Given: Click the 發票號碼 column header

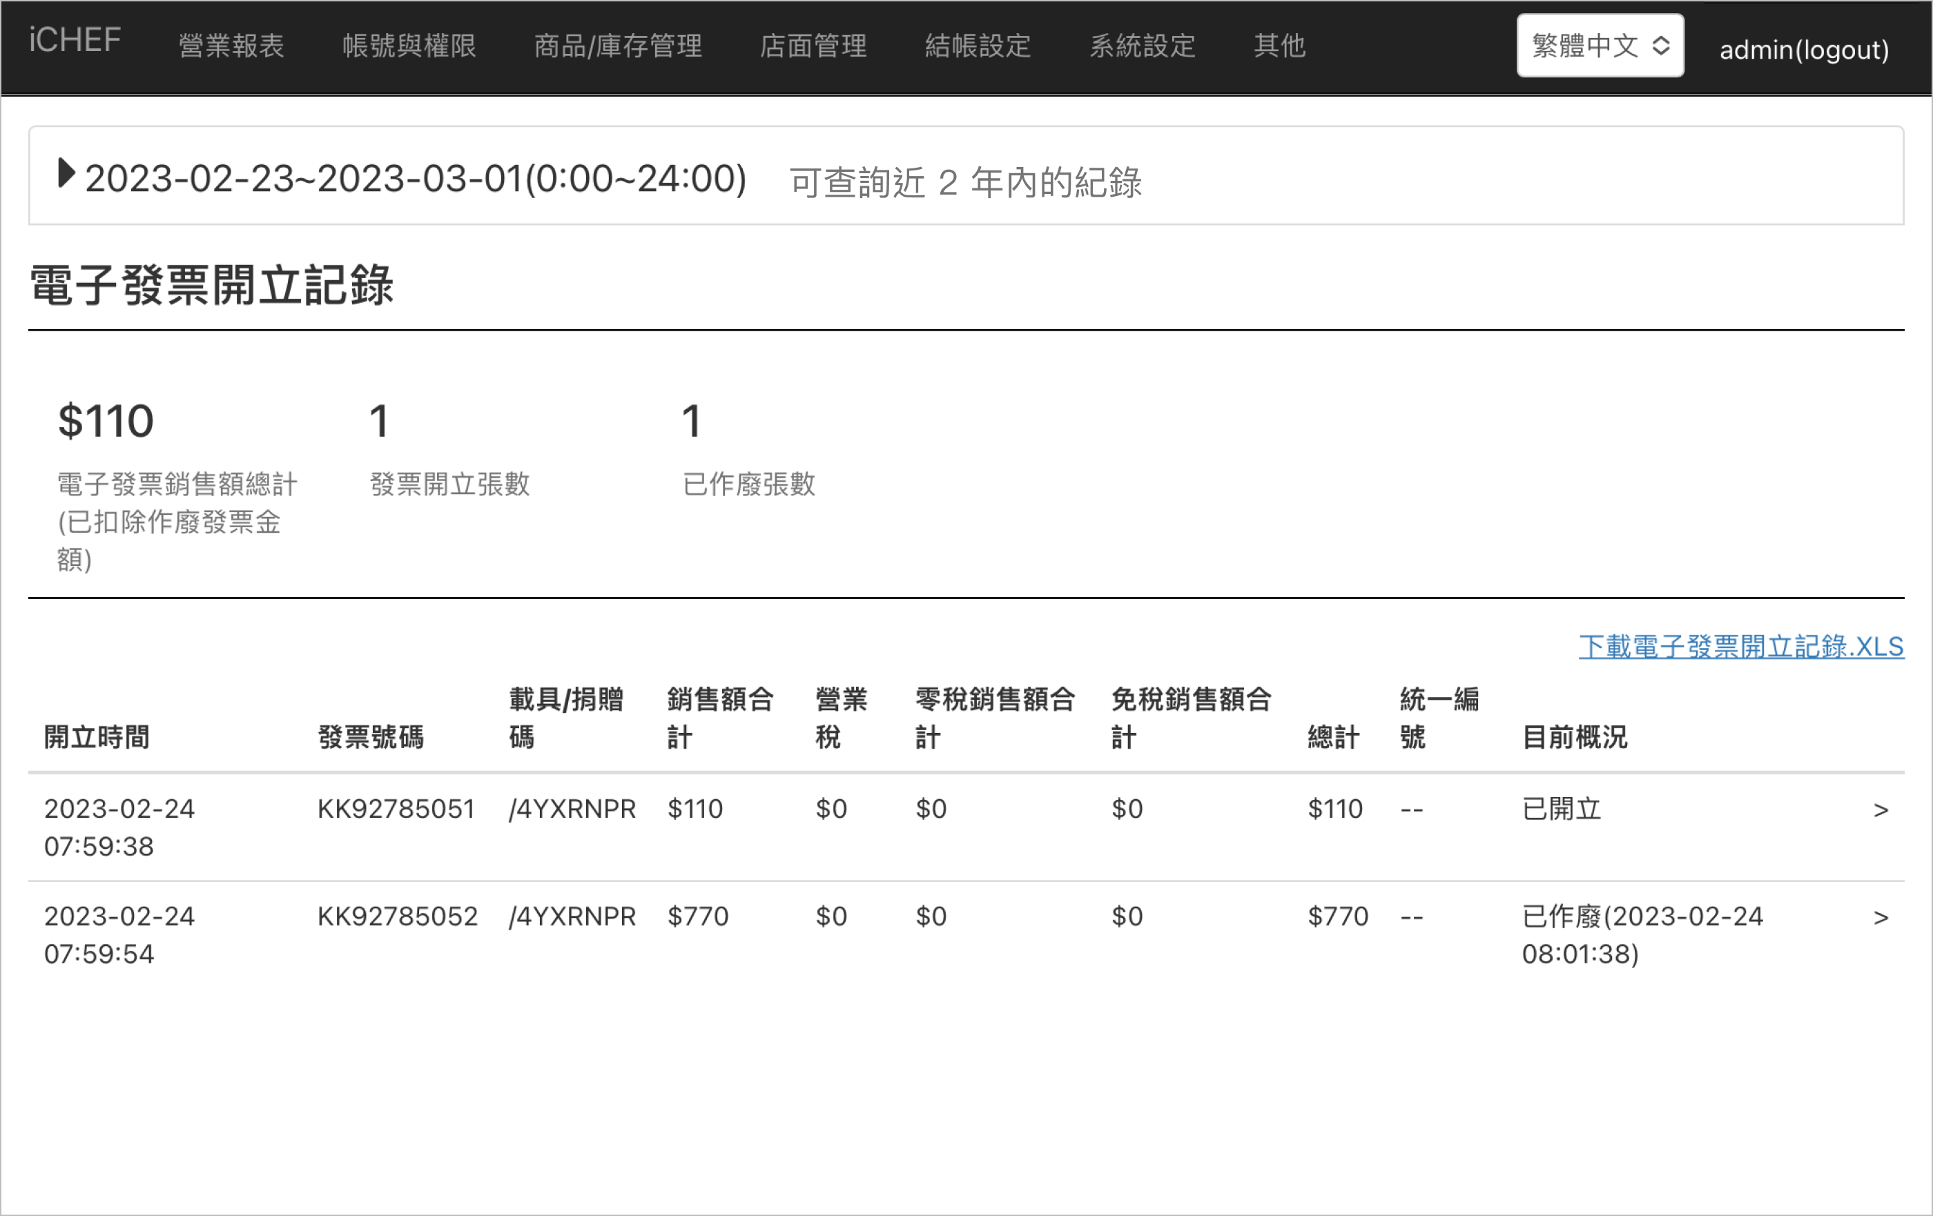Looking at the screenshot, I should click(x=370, y=737).
